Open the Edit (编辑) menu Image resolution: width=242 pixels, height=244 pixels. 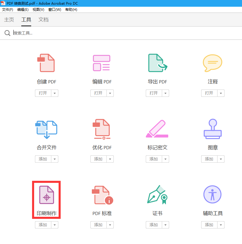tap(23, 10)
